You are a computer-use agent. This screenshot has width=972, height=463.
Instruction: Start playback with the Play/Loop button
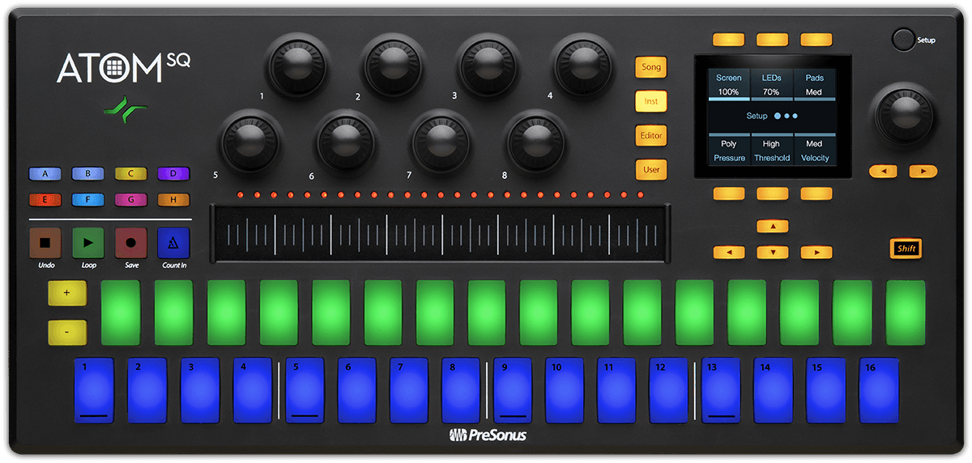88,243
